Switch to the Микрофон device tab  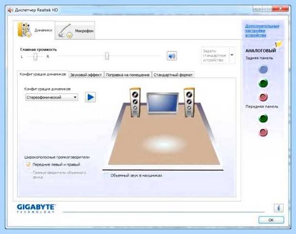pos(75,31)
